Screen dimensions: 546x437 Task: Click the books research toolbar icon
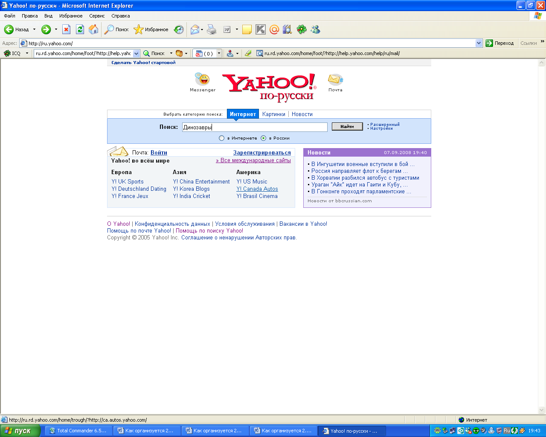(288, 29)
